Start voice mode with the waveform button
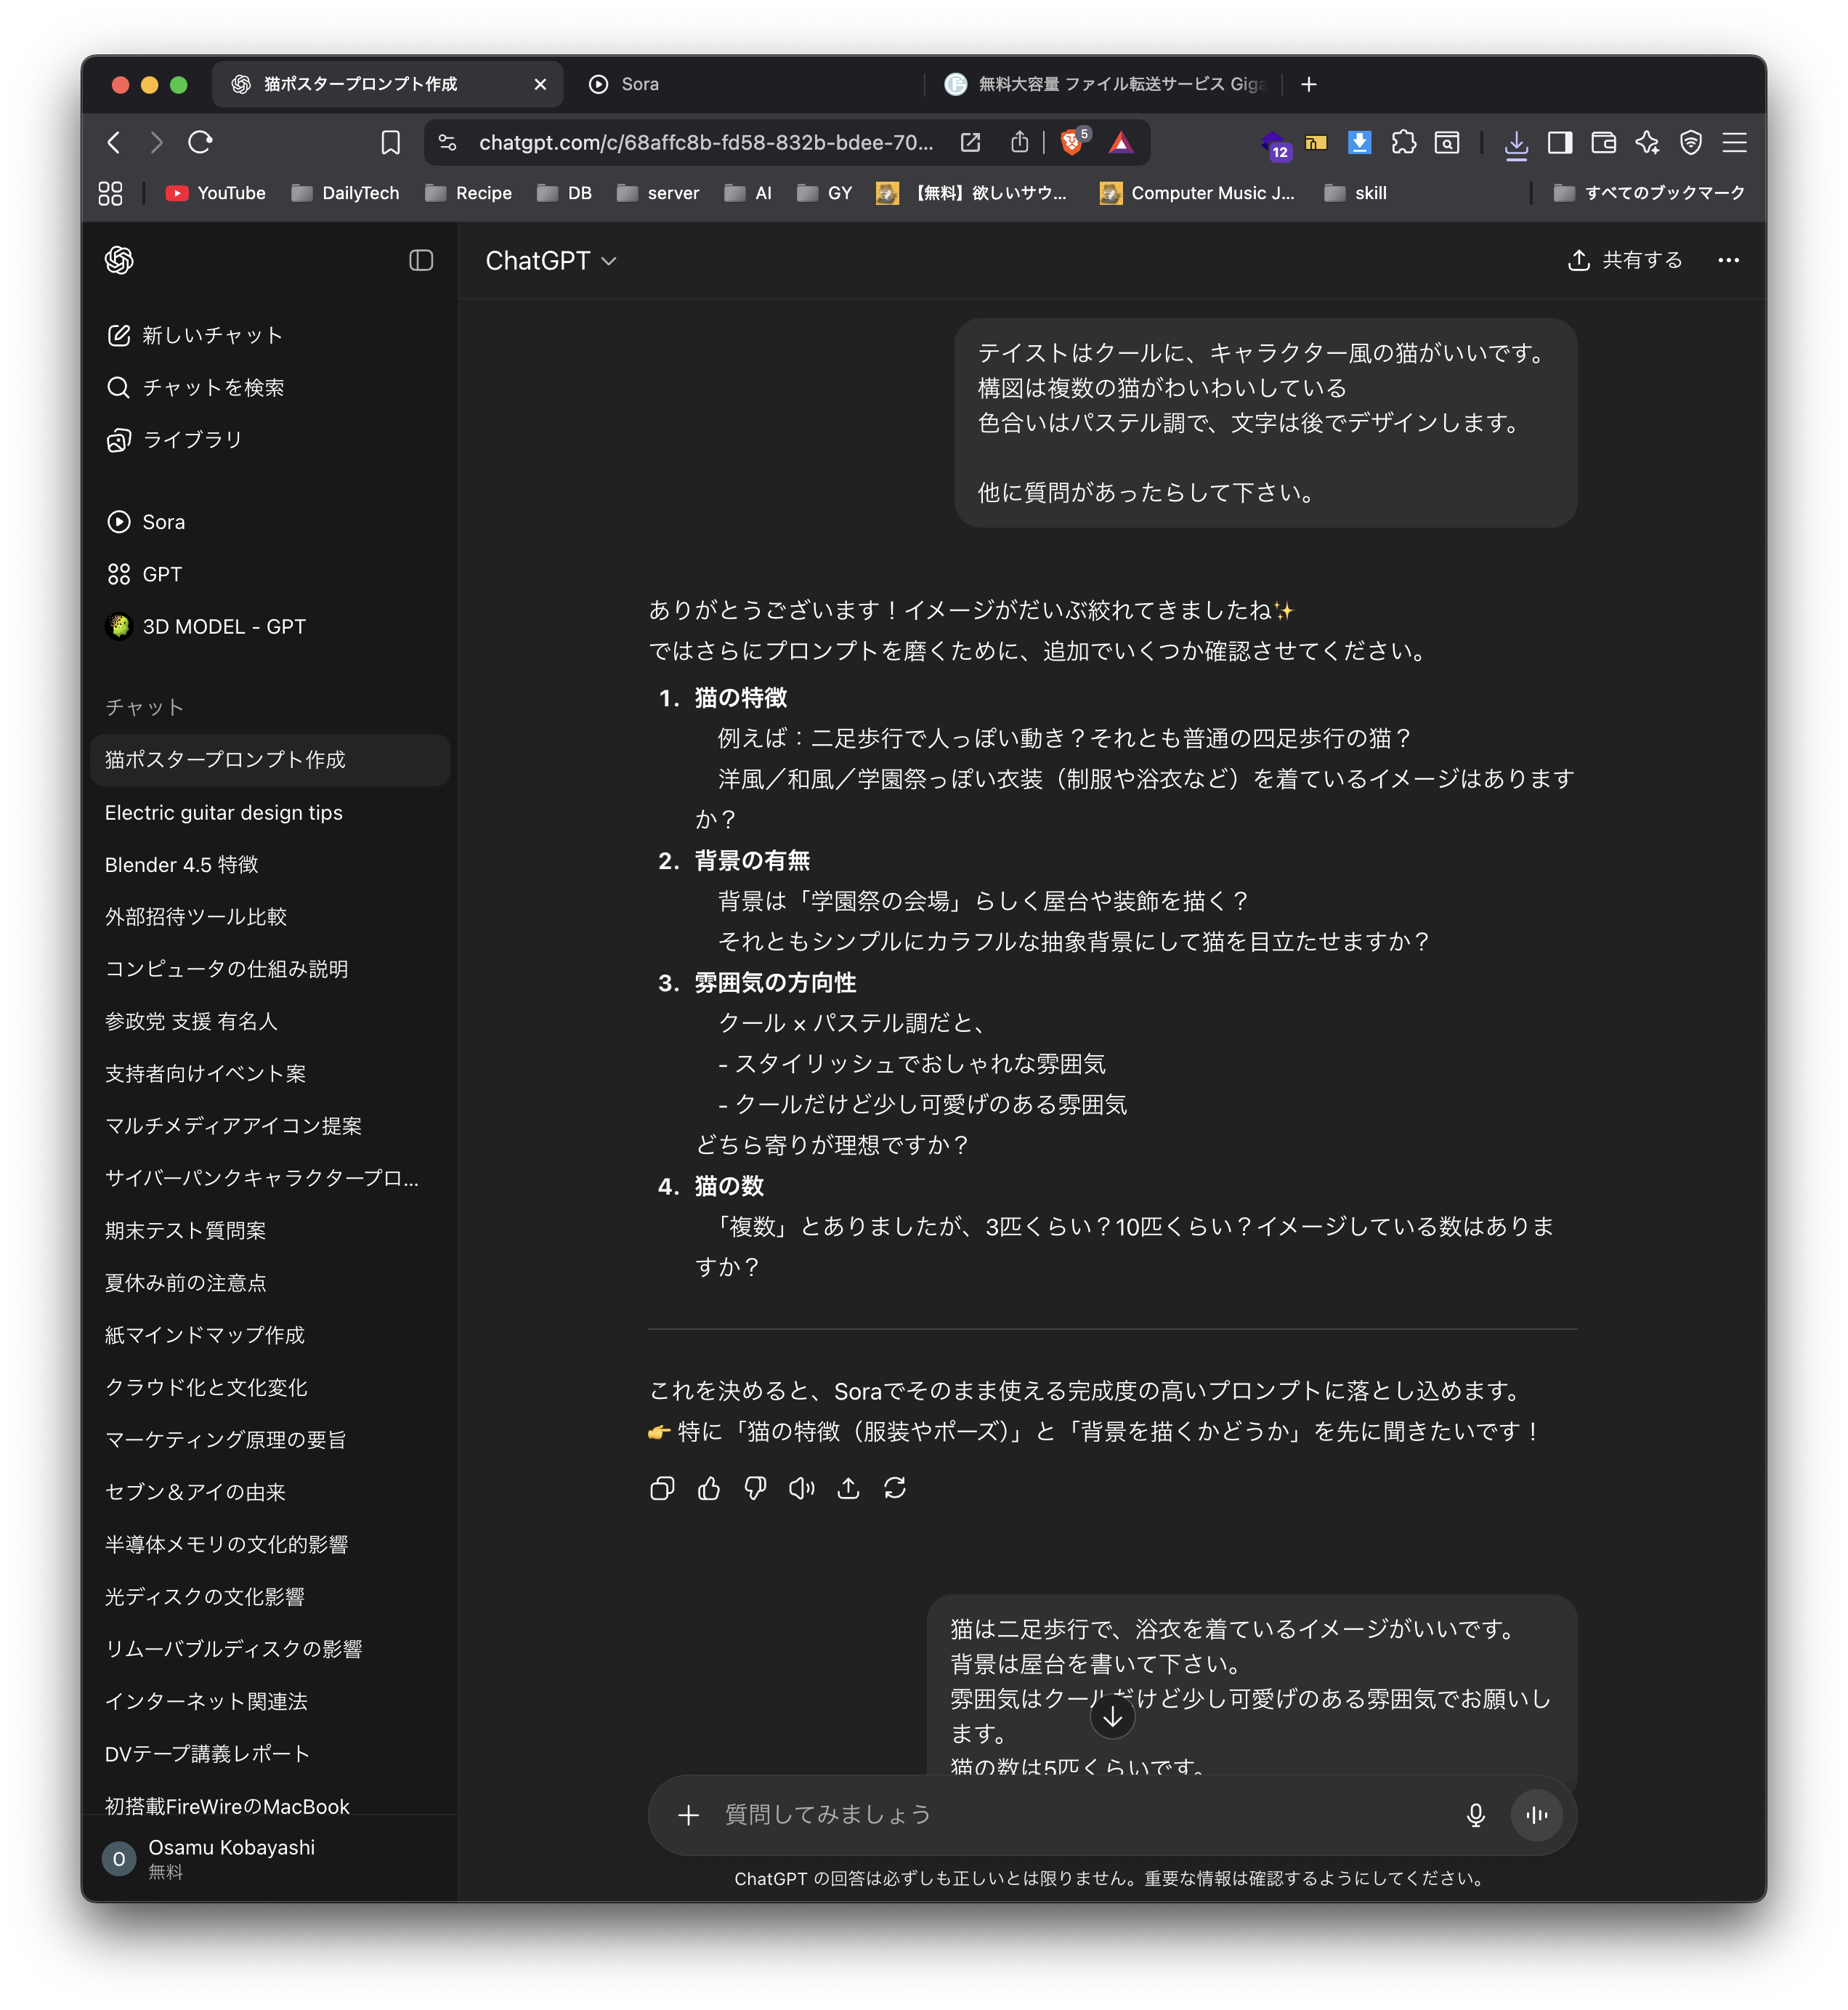This screenshot has height=2010, width=1848. pos(1537,1815)
